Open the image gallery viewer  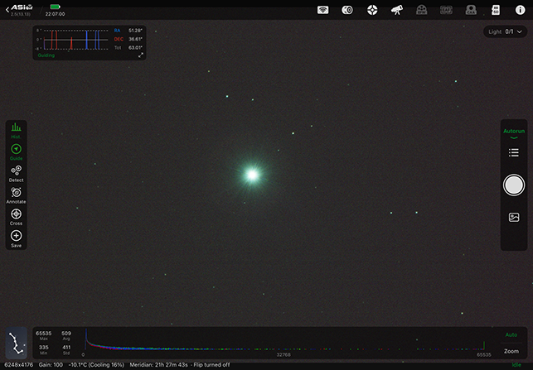(514, 217)
